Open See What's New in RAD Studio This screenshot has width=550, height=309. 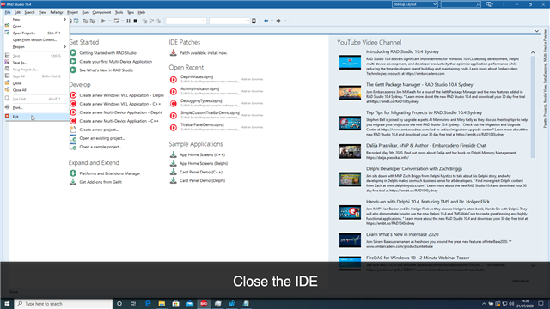pyautogui.click(x=107, y=70)
